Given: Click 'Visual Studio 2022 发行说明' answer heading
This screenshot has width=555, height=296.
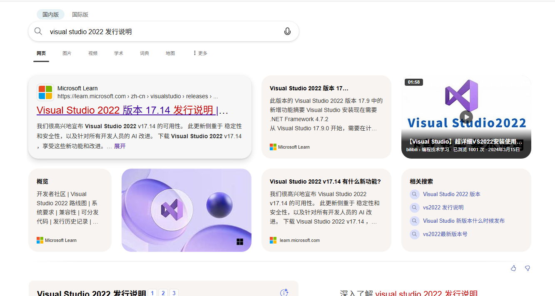Looking at the screenshot, I should 92,293.
